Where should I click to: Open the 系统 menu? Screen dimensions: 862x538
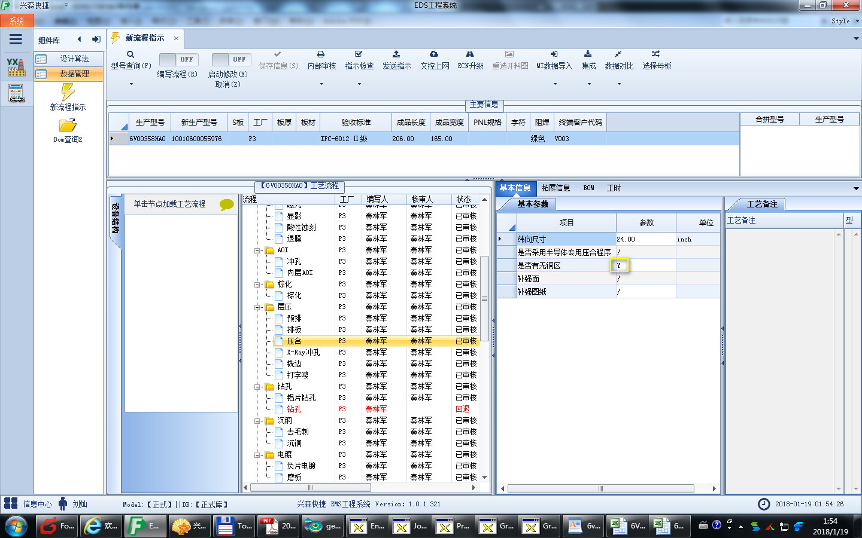17,21
